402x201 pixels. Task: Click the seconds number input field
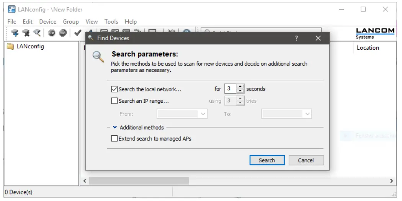(230, 89)
